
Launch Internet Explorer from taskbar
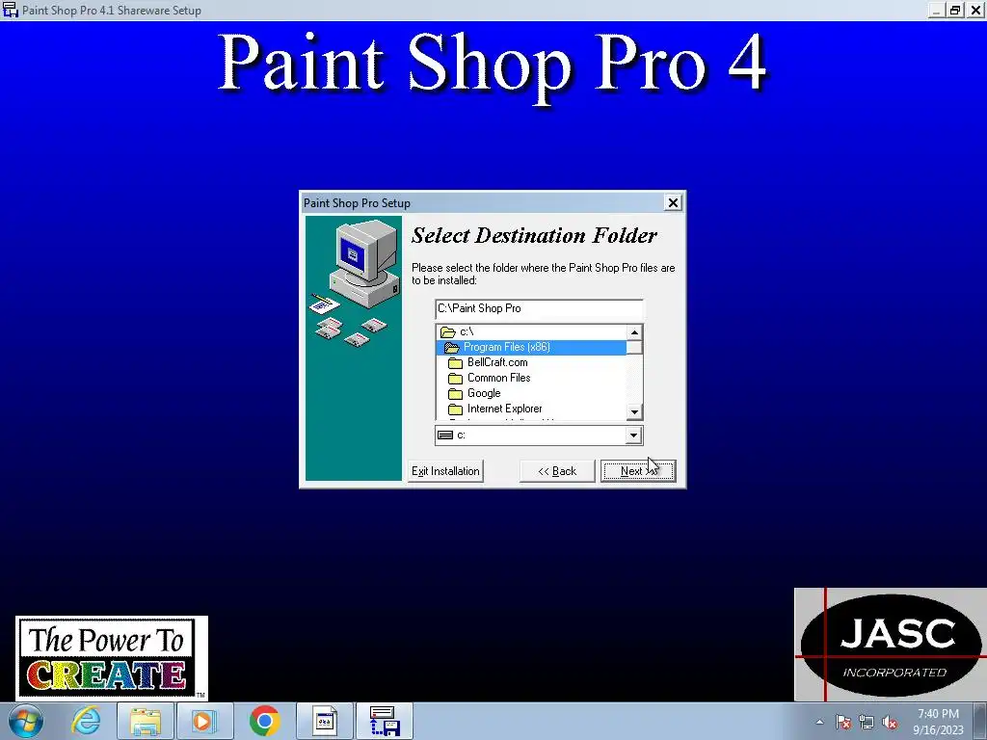point(86,721)
